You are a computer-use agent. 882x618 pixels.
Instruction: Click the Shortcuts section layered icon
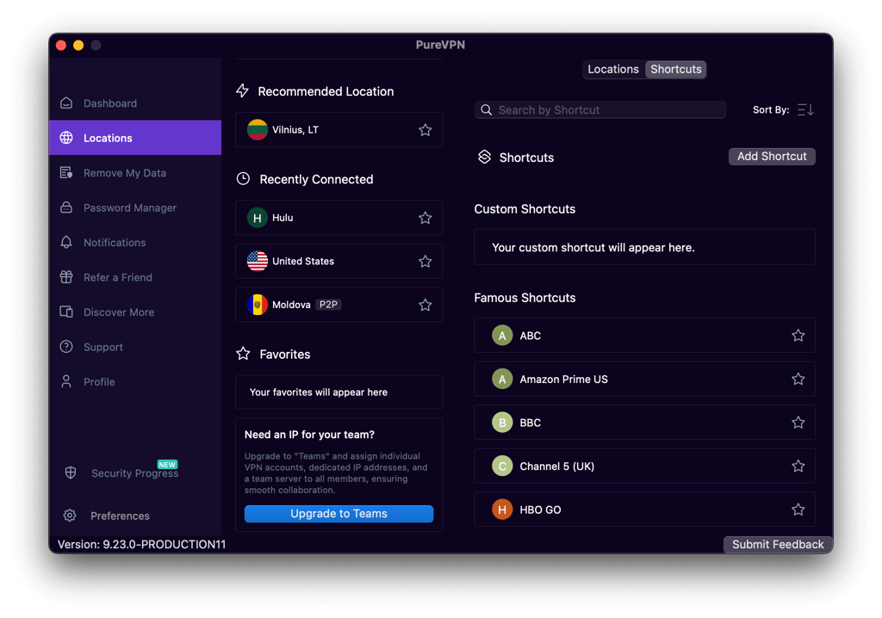(x=484, y=157)
